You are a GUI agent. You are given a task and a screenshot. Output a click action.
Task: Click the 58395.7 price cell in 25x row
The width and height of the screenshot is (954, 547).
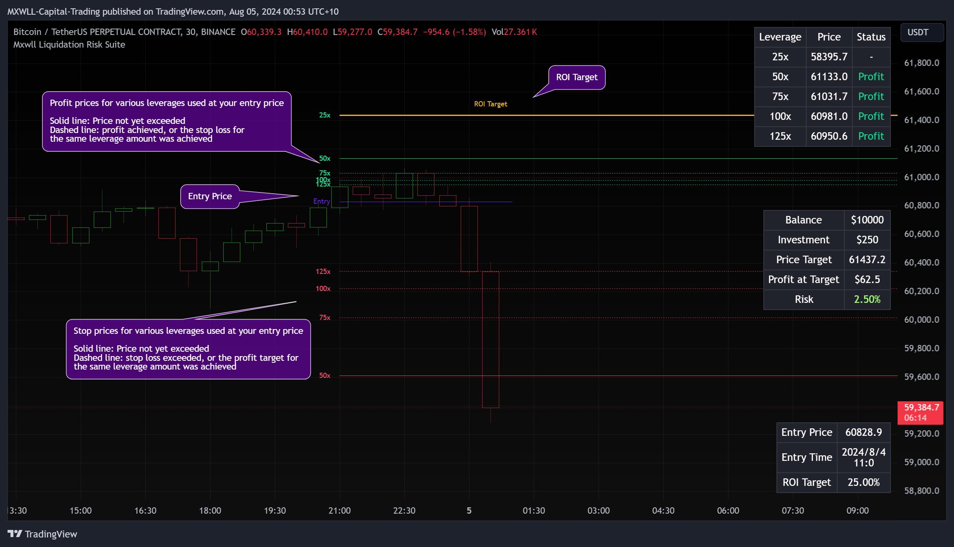[x=829, y=57]
